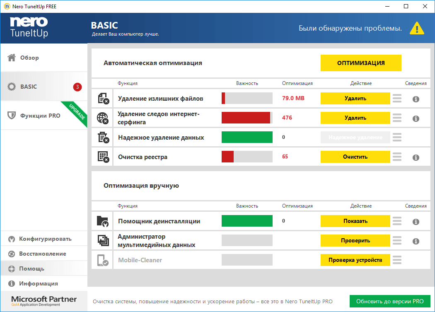Image resolution: width=435 pixels, height=312 pixels.
Task: Click the yellow ОПТИМИЗАЦИЯ button
Action: pyautogui.click(x=361, y=63)
